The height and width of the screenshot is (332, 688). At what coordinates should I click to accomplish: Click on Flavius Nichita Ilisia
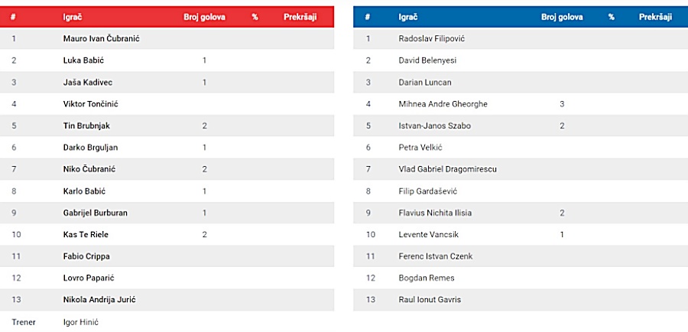(435, 213)
